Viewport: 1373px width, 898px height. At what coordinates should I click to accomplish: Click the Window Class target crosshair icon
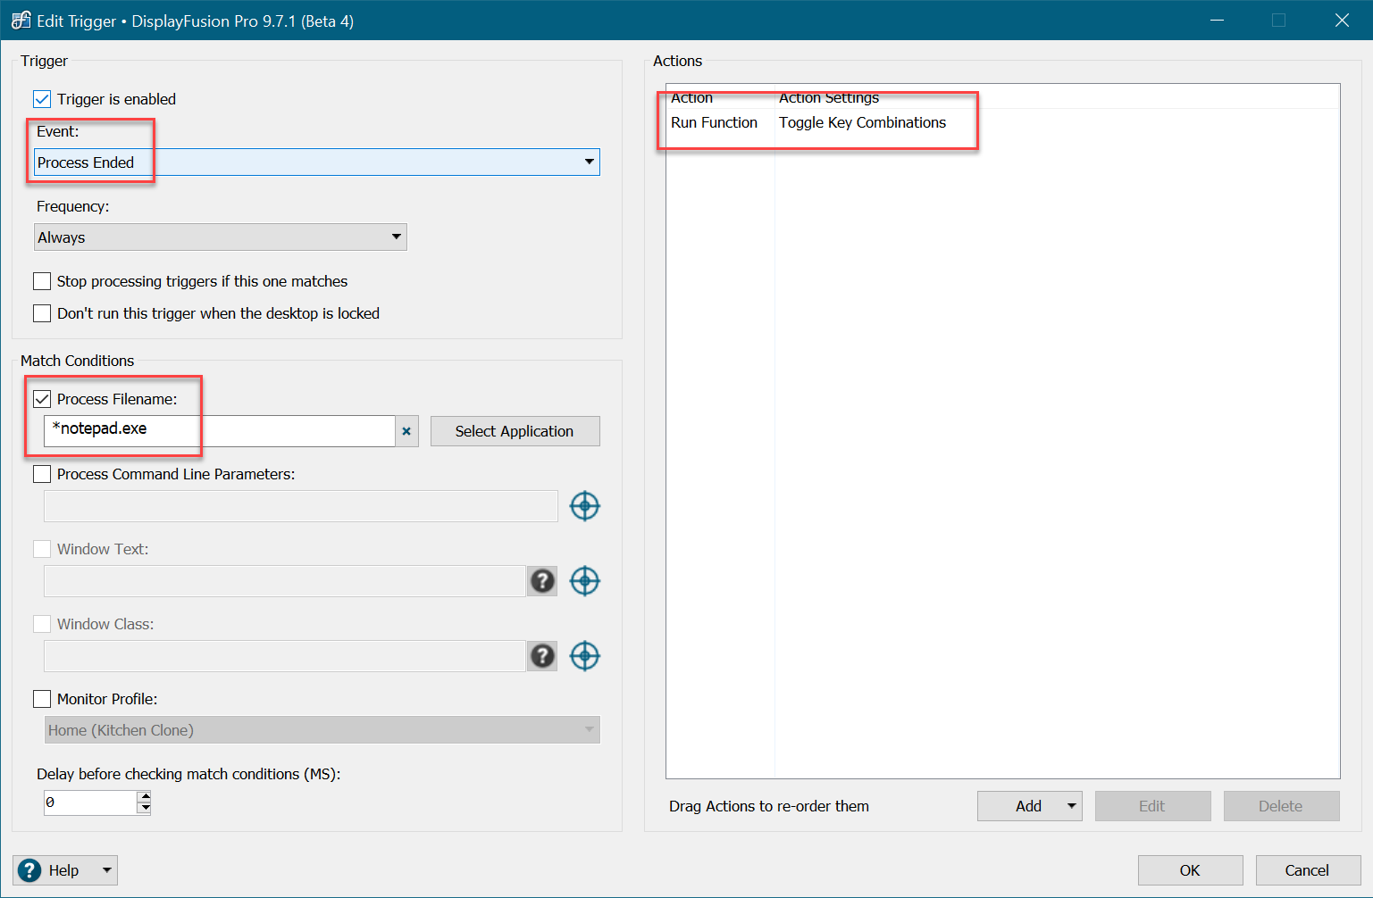[584, 656]
